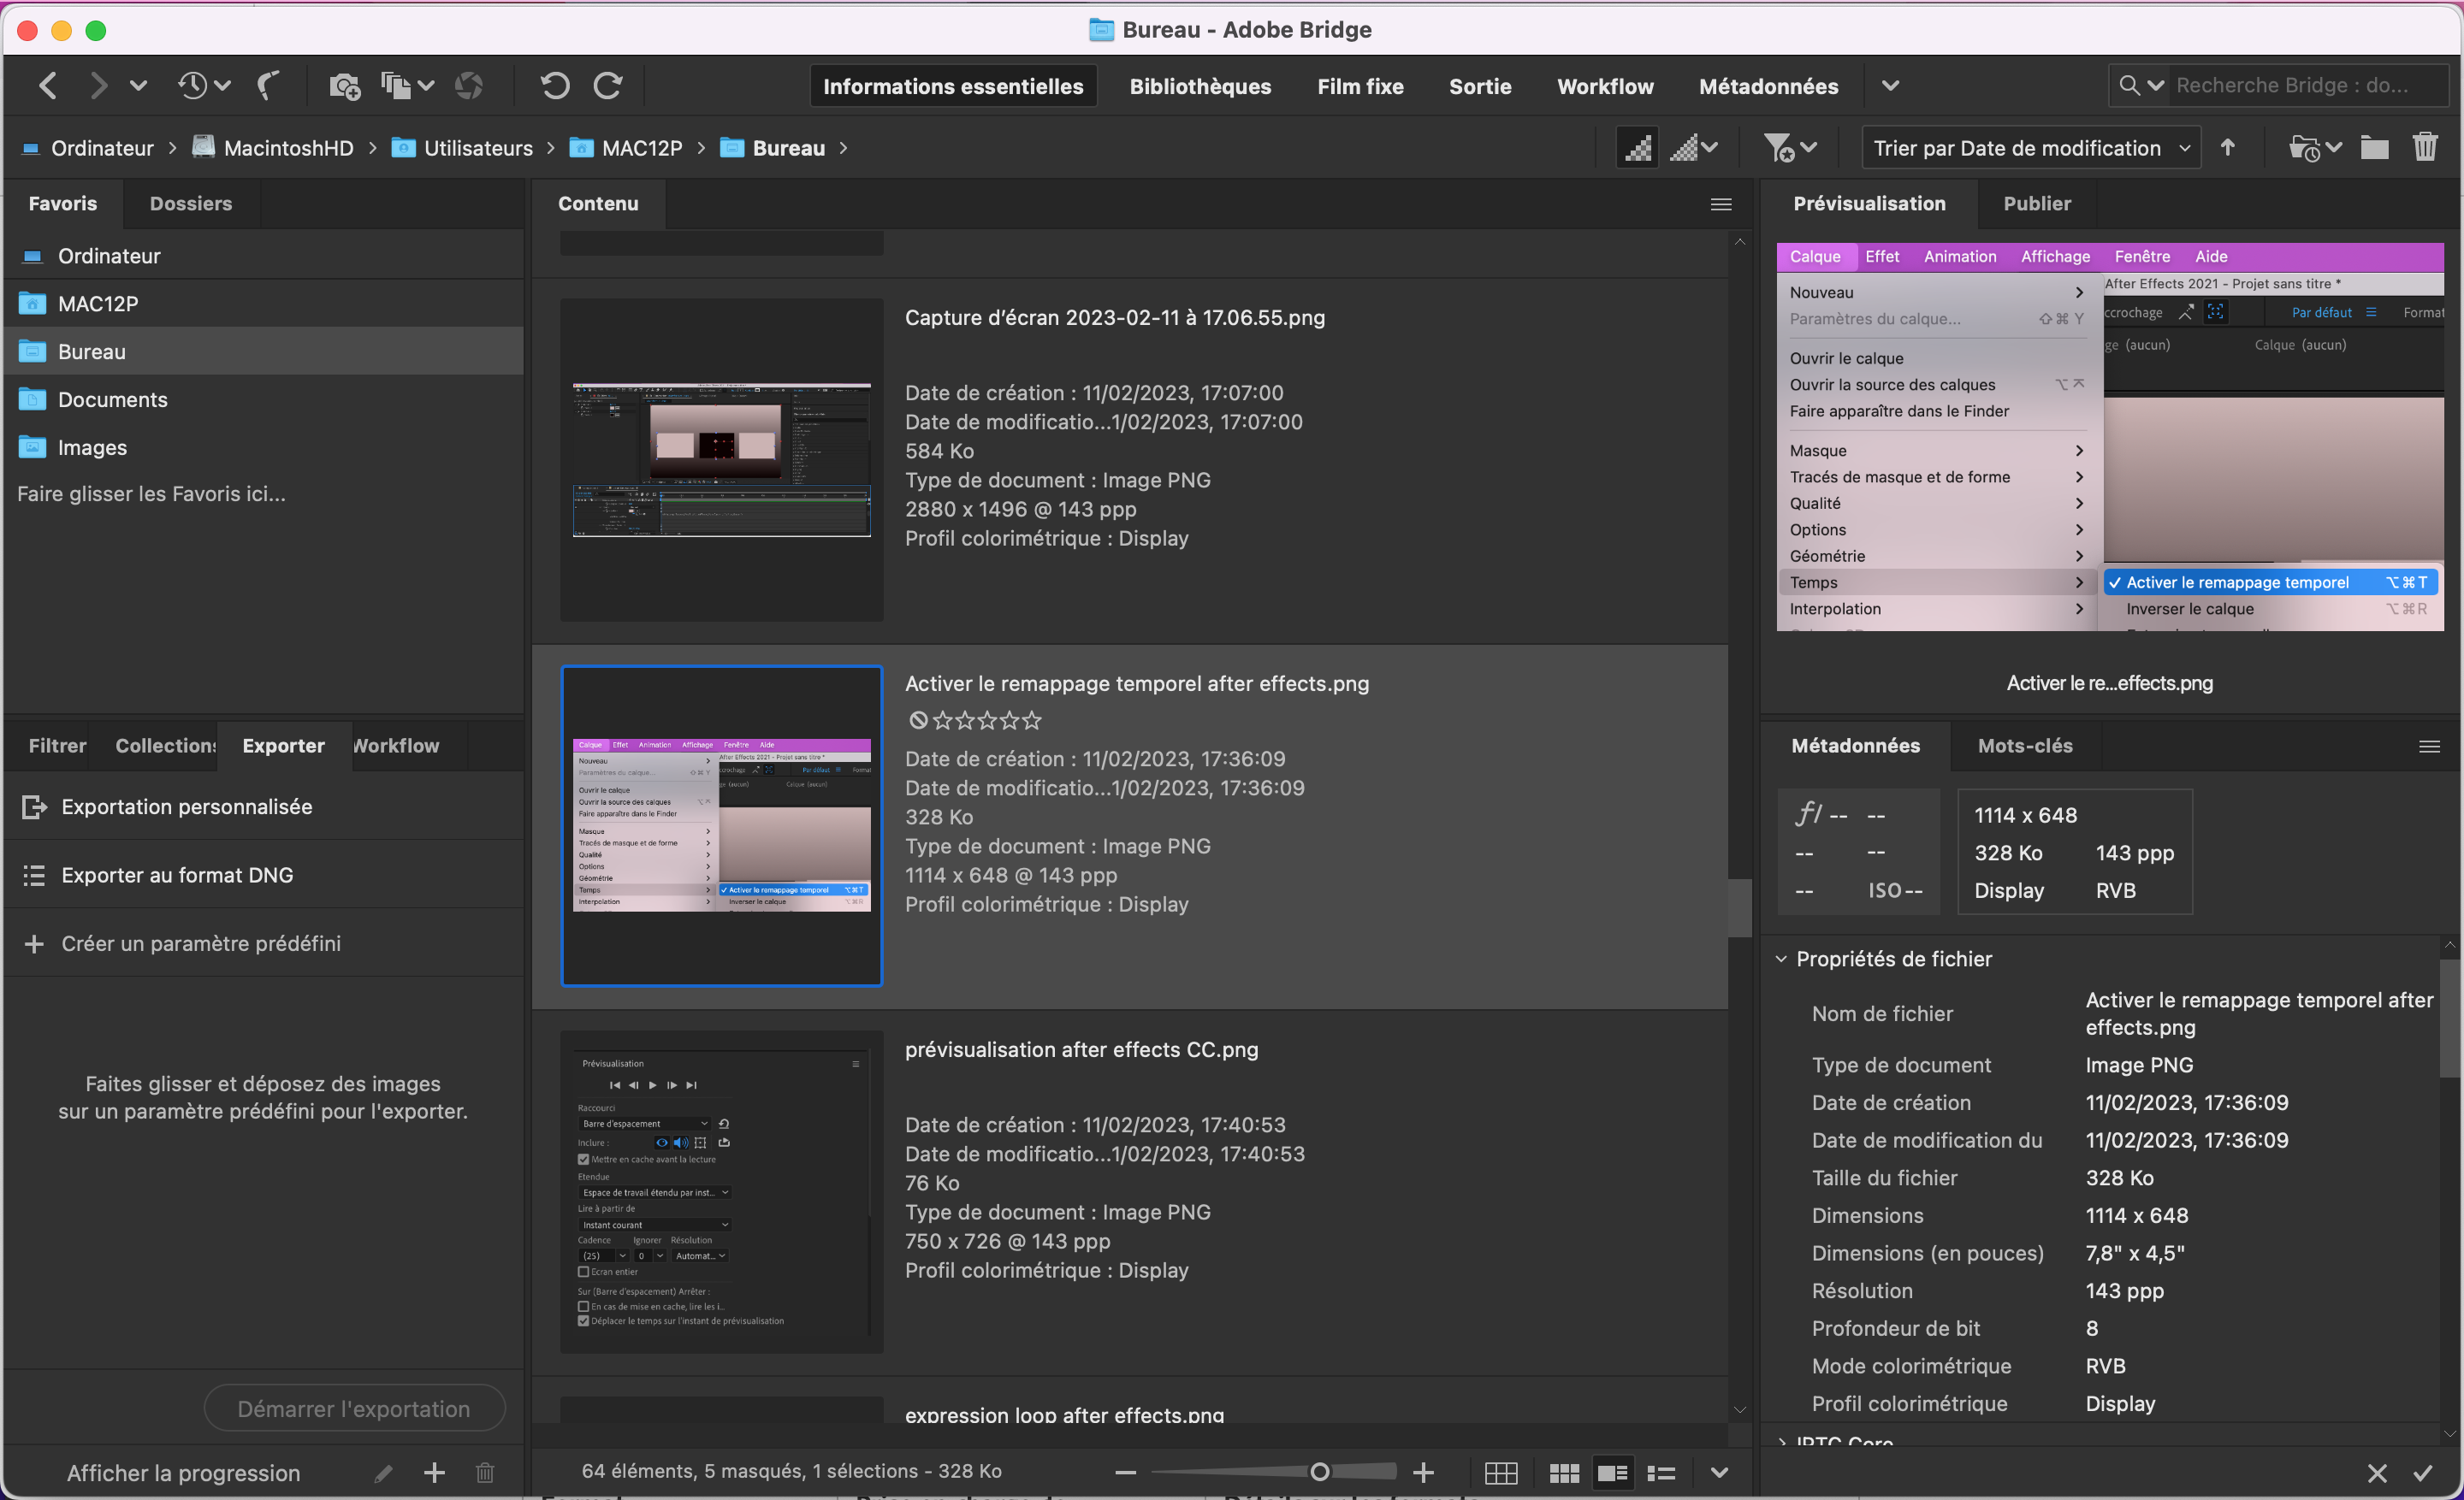Switch to the Dossiers tab
This screenshot has height=1500, width=2464.
tap(190, 203)
